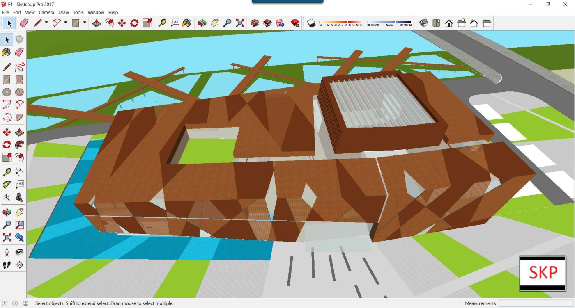Switch to Top standard view

436,23
